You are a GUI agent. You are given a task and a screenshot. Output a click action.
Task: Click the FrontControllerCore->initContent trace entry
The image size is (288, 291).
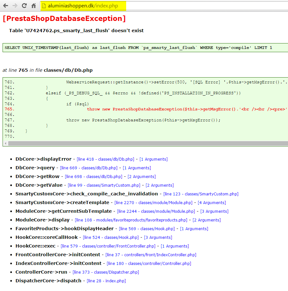click(x=58, y=255)
